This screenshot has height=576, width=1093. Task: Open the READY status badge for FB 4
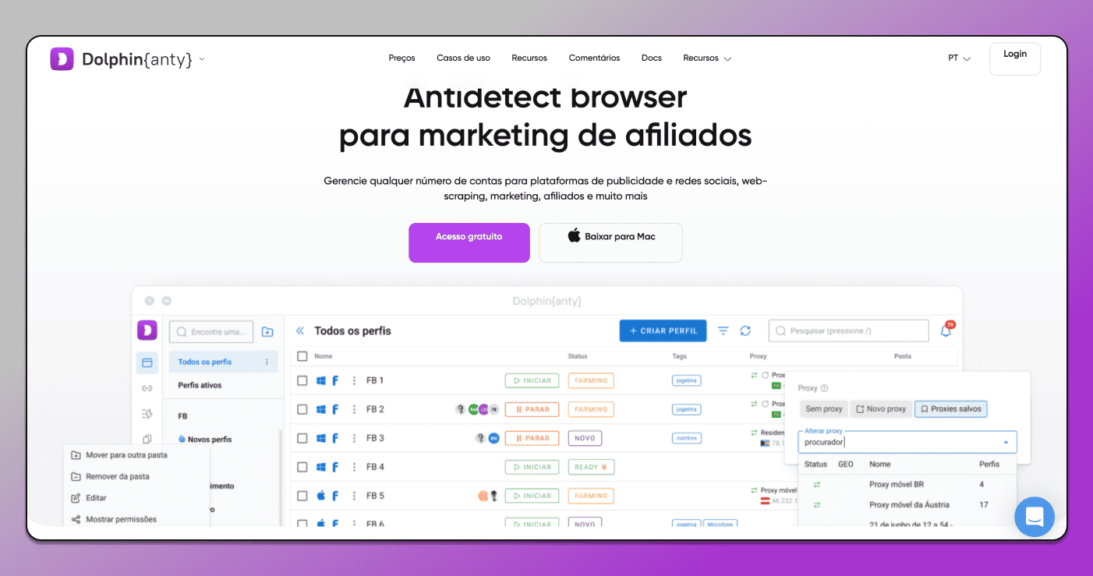591,467
